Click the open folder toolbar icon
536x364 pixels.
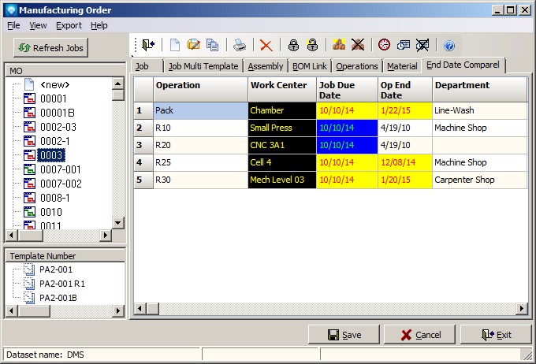click(x=194, y=46)
